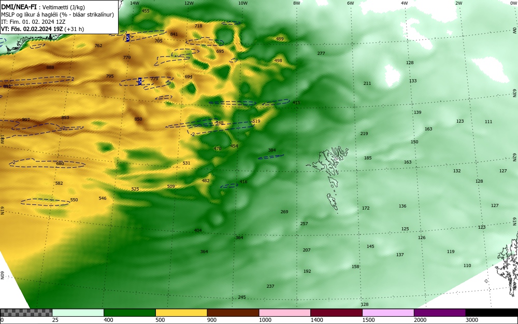Click the '4W' longitude label
Image resolution: width=518 pixels, height=324 pixels.
click(x=405, y=3)
